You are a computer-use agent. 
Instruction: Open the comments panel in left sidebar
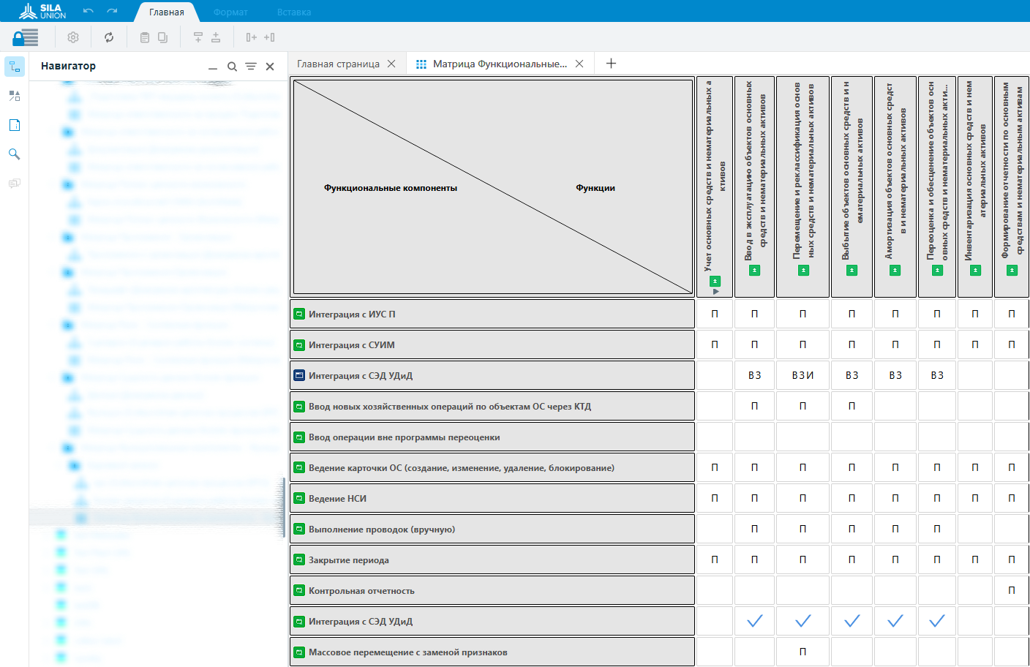coord(15,184)
